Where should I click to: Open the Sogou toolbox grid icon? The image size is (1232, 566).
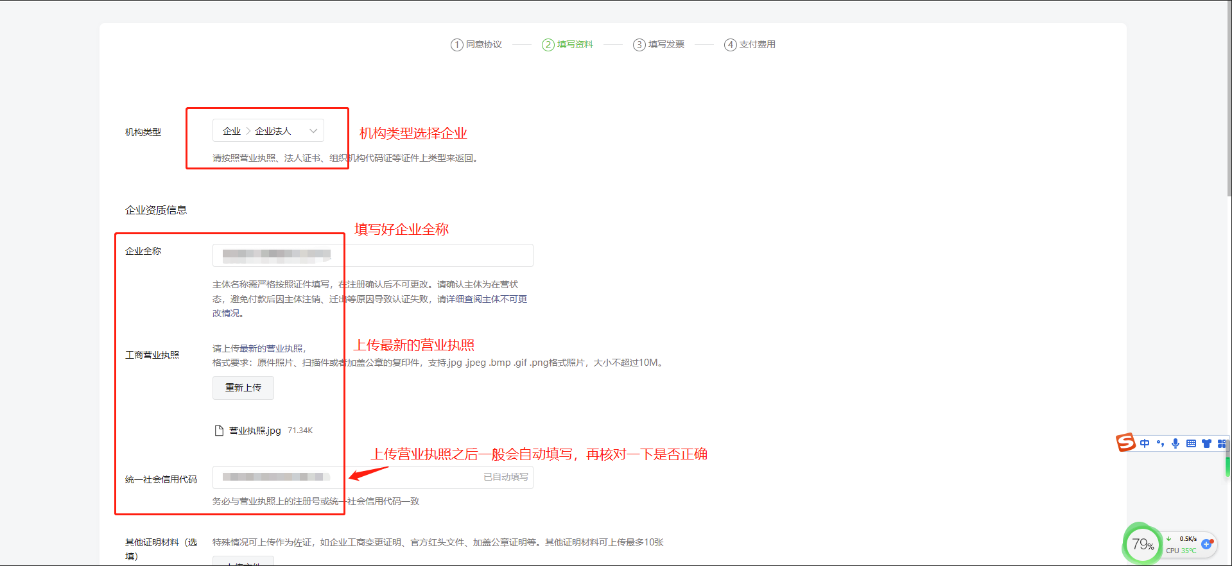1221,443
